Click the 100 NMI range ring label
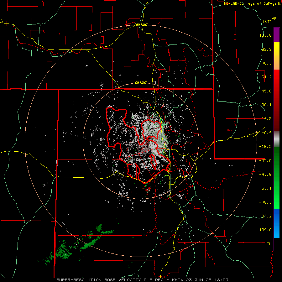The width and height of the screenshot is (282, 282). (x=141, y=25)
